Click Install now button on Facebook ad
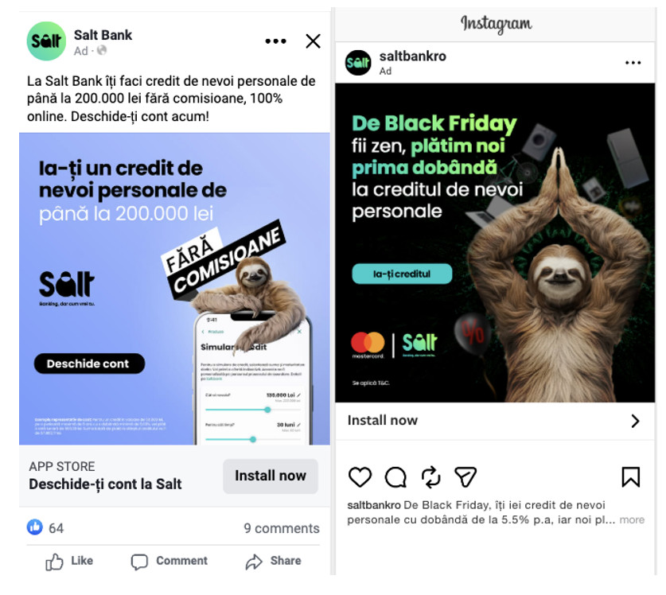The height and width of the screenshot is (595, 666). click(x=271, y=476)
